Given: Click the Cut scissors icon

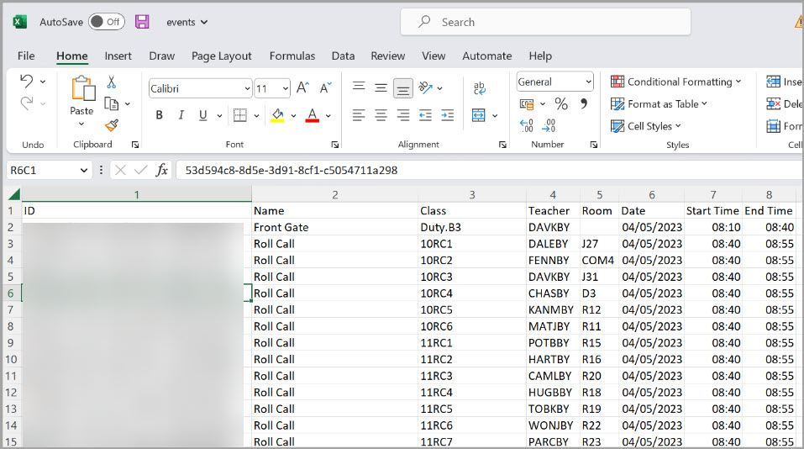Looking at the screenshot, I should [111, 82].
